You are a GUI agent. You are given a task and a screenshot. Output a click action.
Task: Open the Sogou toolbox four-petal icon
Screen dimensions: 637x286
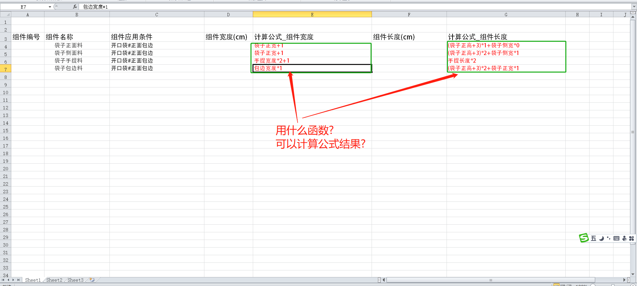click(x=632, y=238)
